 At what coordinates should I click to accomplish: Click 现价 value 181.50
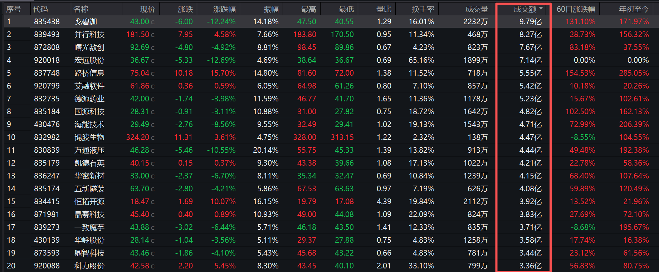coord(138,35)
